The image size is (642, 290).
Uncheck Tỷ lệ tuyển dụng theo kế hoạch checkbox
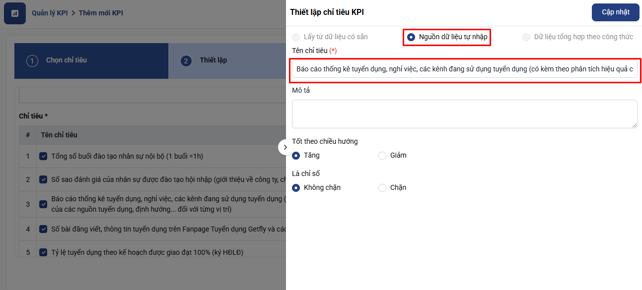43,252
